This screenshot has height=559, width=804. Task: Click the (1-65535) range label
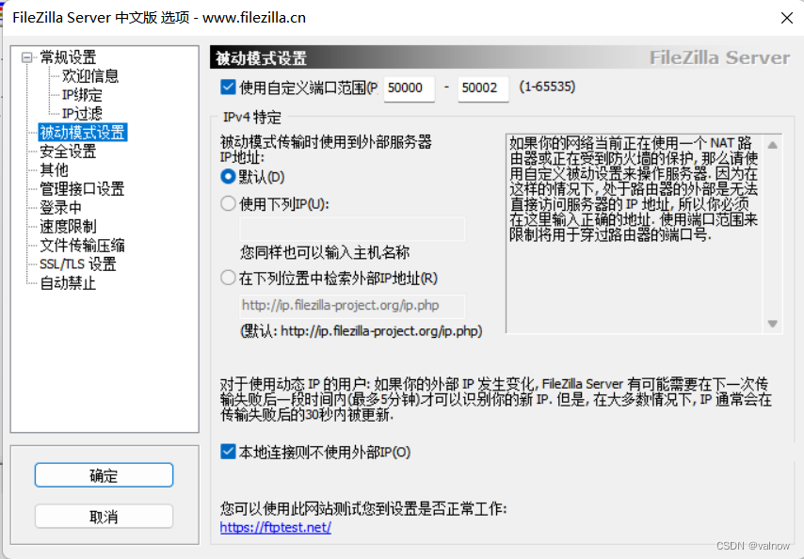547,87
